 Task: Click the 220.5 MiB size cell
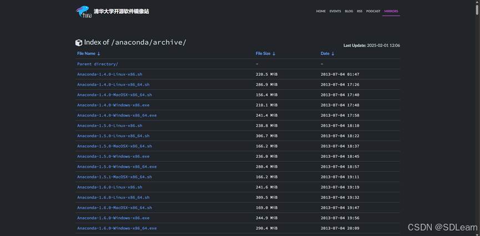(x=266, y=74)
